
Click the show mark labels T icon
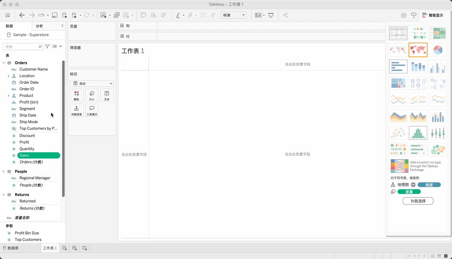pyautogui.click(x=203, y=15)
